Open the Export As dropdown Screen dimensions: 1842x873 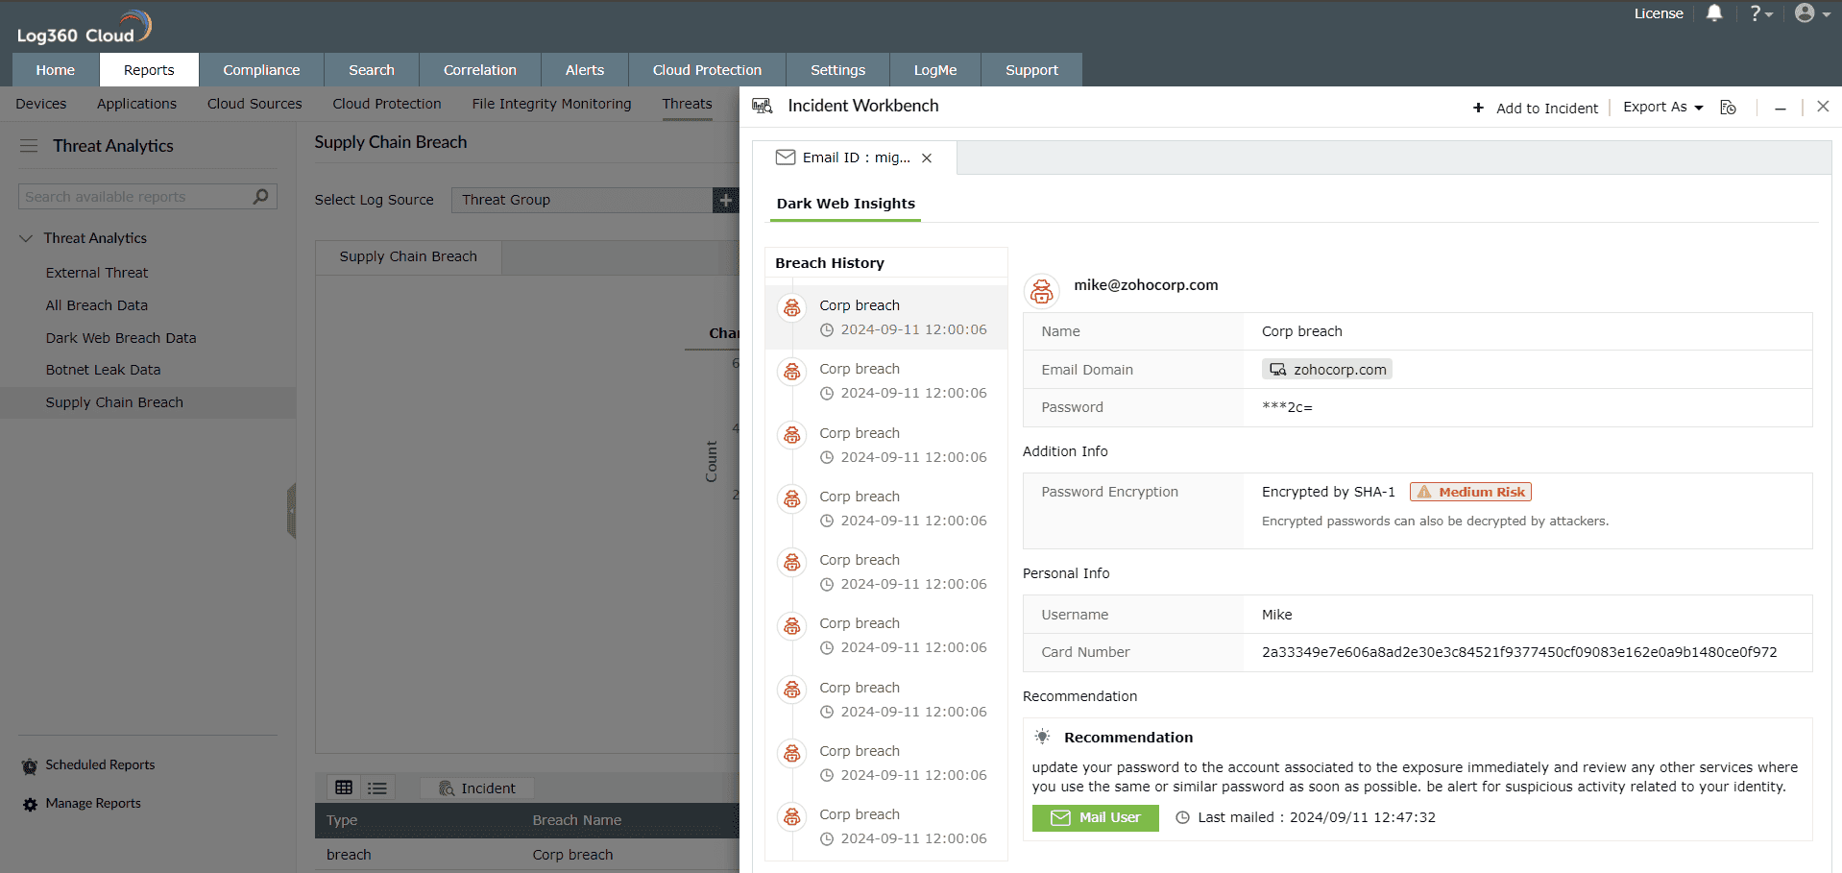pyautogui.click(x=1660, y=107)
